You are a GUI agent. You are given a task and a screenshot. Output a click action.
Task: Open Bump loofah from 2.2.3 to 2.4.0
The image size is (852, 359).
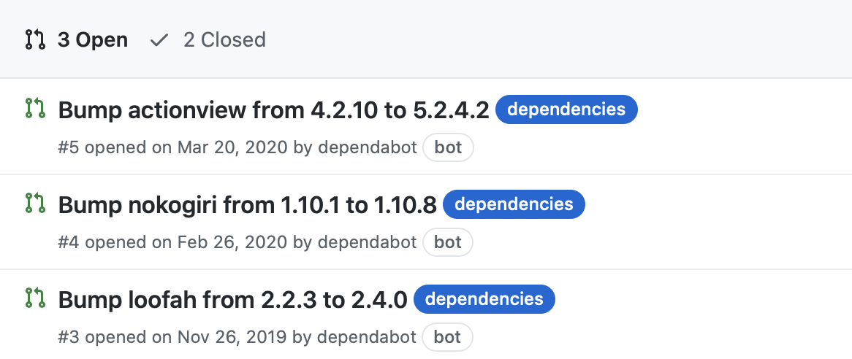pyautogui.click(x=232, y=300)
